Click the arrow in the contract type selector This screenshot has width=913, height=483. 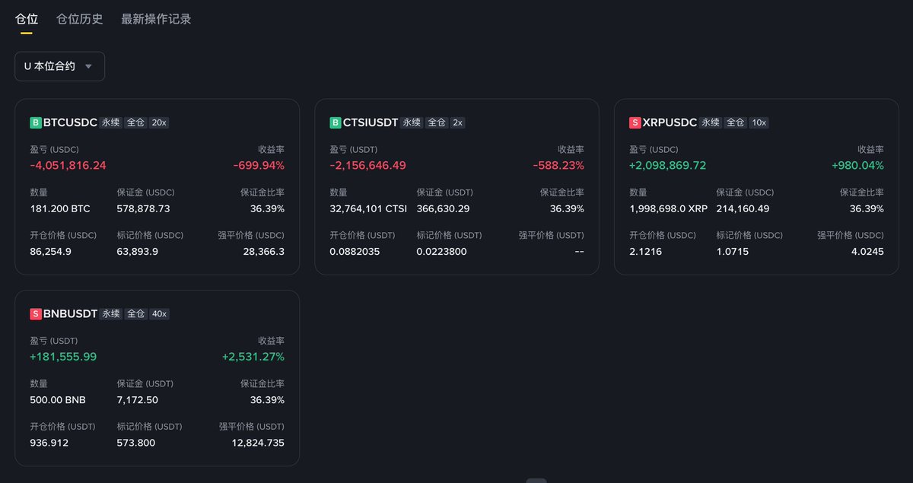88,66
